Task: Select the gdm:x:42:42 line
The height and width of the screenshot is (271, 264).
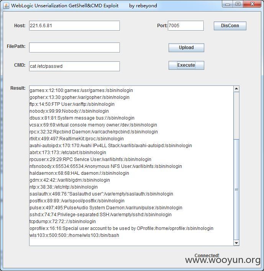Action: pos(70,180)
